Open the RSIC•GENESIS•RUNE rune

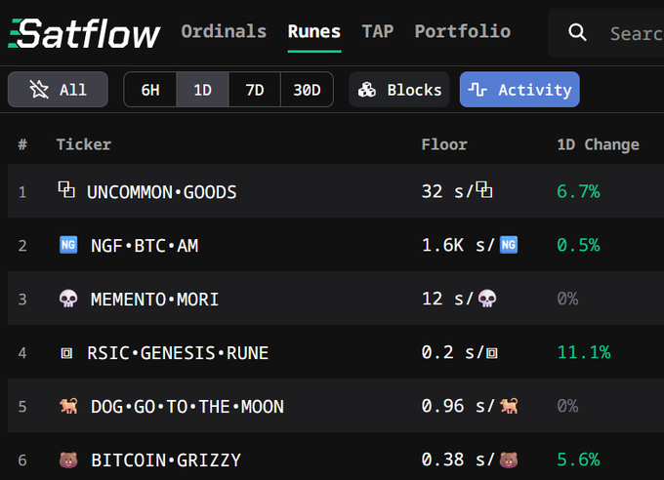point(178,353)
